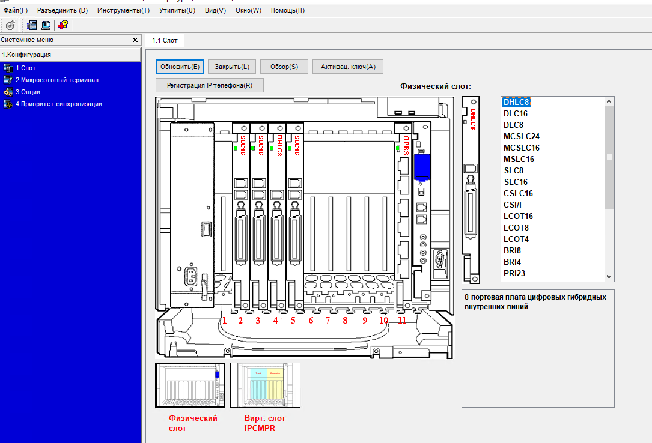Click the first toolbar icon with circular arrow
The width and height of the screenshot is (652, 443).
[10, 25]
